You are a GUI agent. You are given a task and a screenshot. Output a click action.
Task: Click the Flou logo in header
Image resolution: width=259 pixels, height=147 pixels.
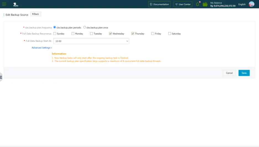coord(16,4)
